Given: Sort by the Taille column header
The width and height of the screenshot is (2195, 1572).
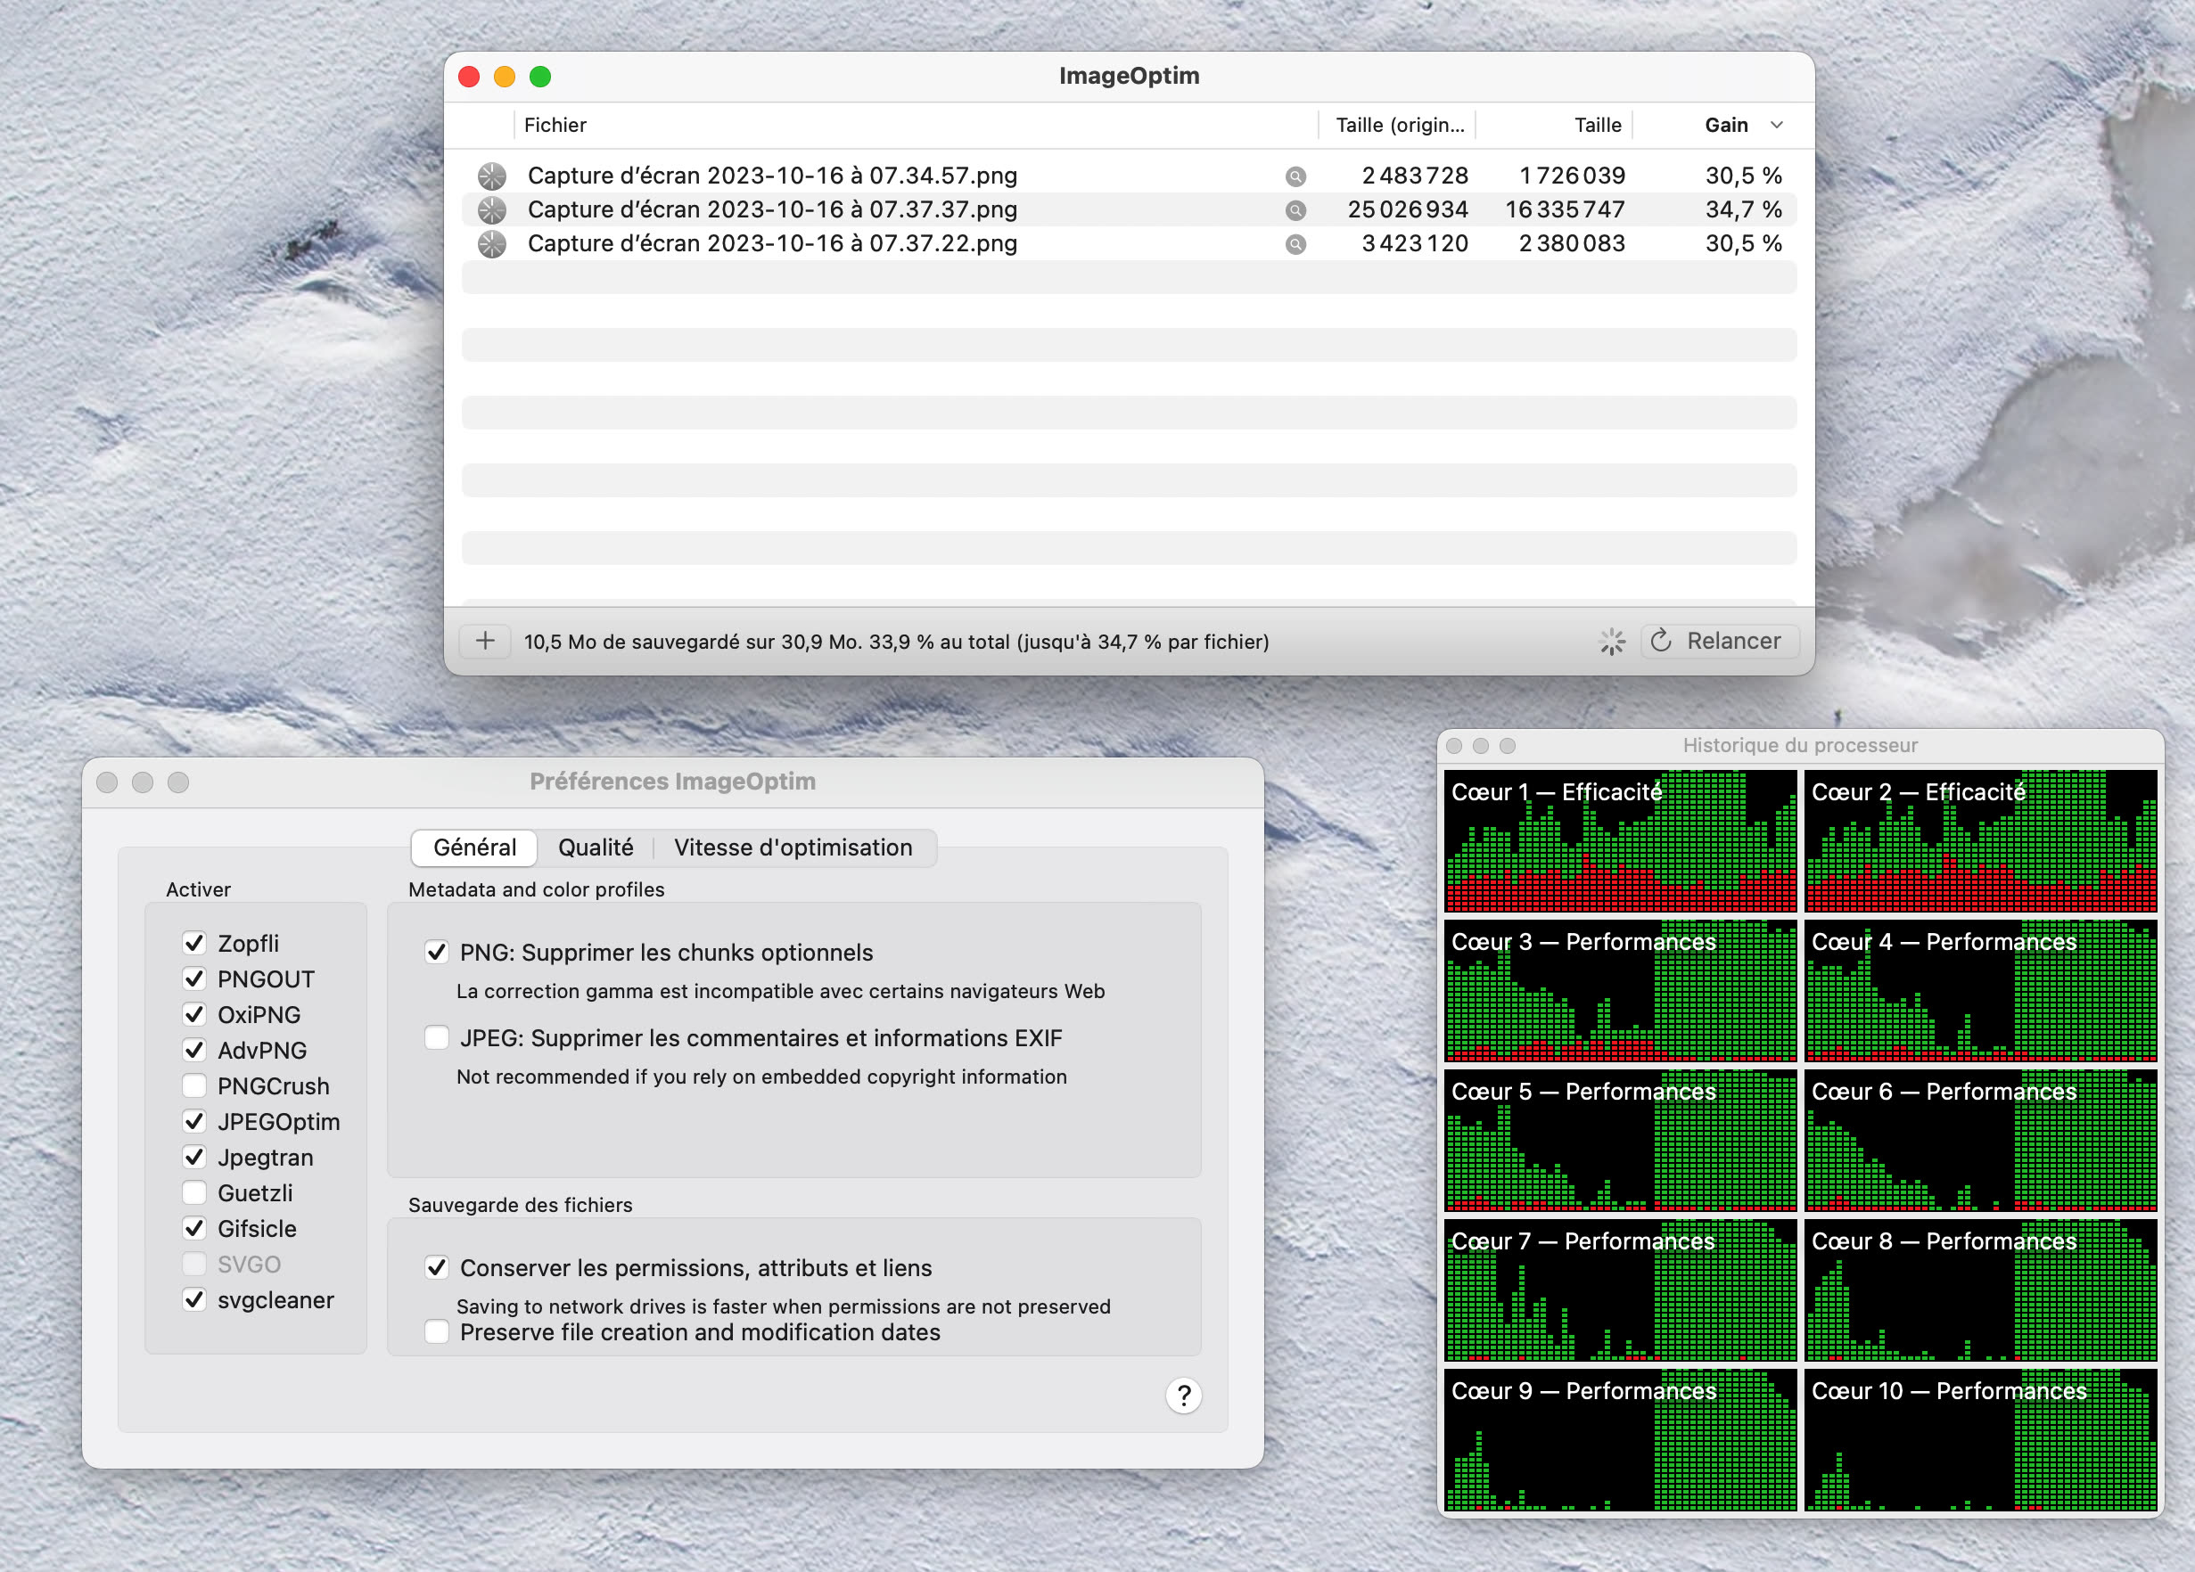Looking at the screenshot, I should click(1554, 125).
